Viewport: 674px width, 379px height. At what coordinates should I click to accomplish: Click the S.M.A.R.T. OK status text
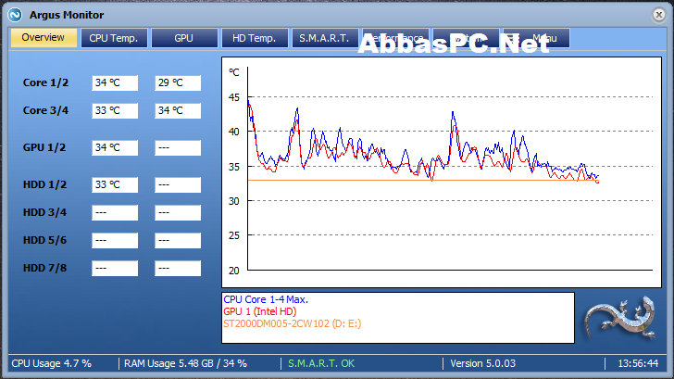point(321,363)
